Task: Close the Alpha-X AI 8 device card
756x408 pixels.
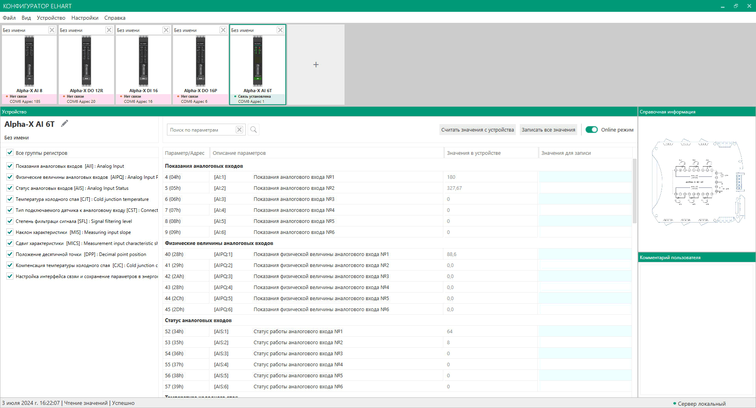Action: coord(52,30)
